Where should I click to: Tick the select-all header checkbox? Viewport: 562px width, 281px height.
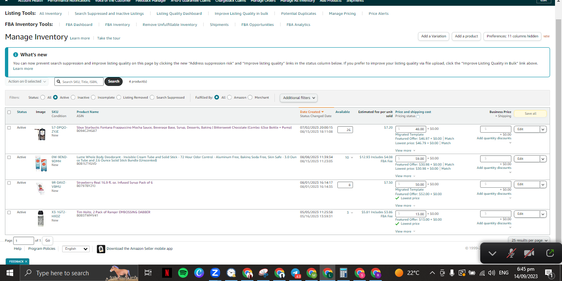pos(9,112)
